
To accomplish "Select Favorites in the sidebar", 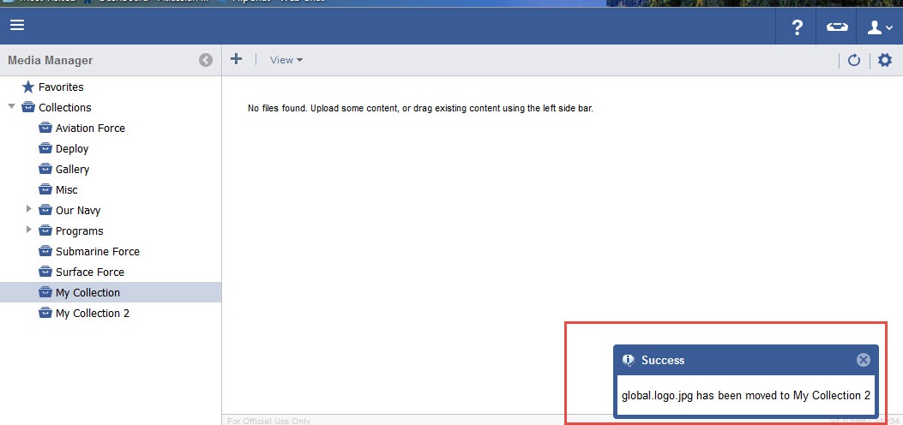I will [x=60, y=87].
